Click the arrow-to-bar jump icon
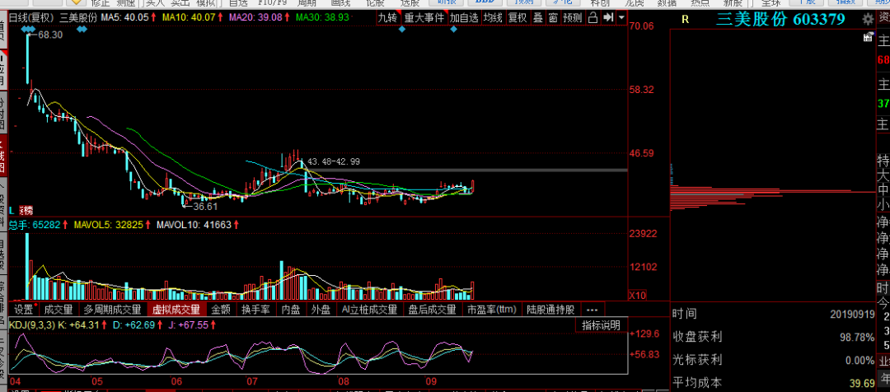The height and width of the screenshot is (392, 890). [x=607, y=16]
